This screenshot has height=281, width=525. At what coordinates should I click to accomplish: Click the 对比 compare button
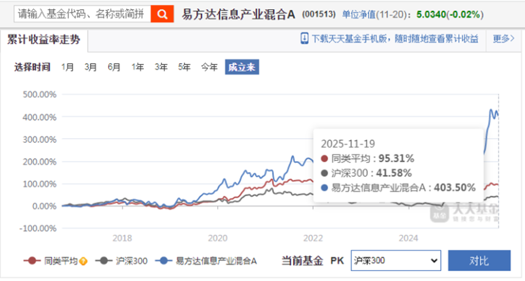pos(479,260)
